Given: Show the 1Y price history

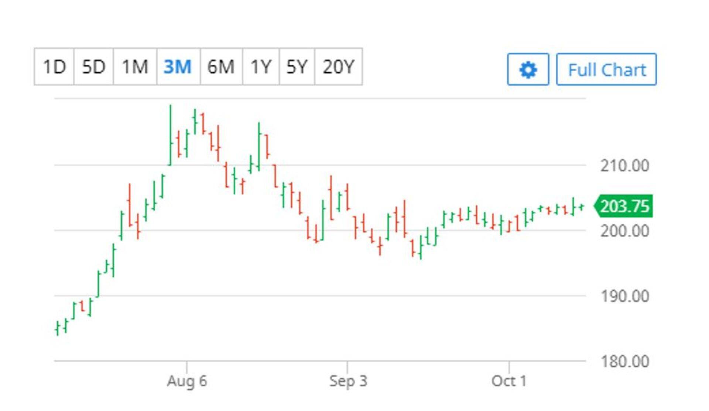Looking at the screenshot, I should (x=261, y=67).
